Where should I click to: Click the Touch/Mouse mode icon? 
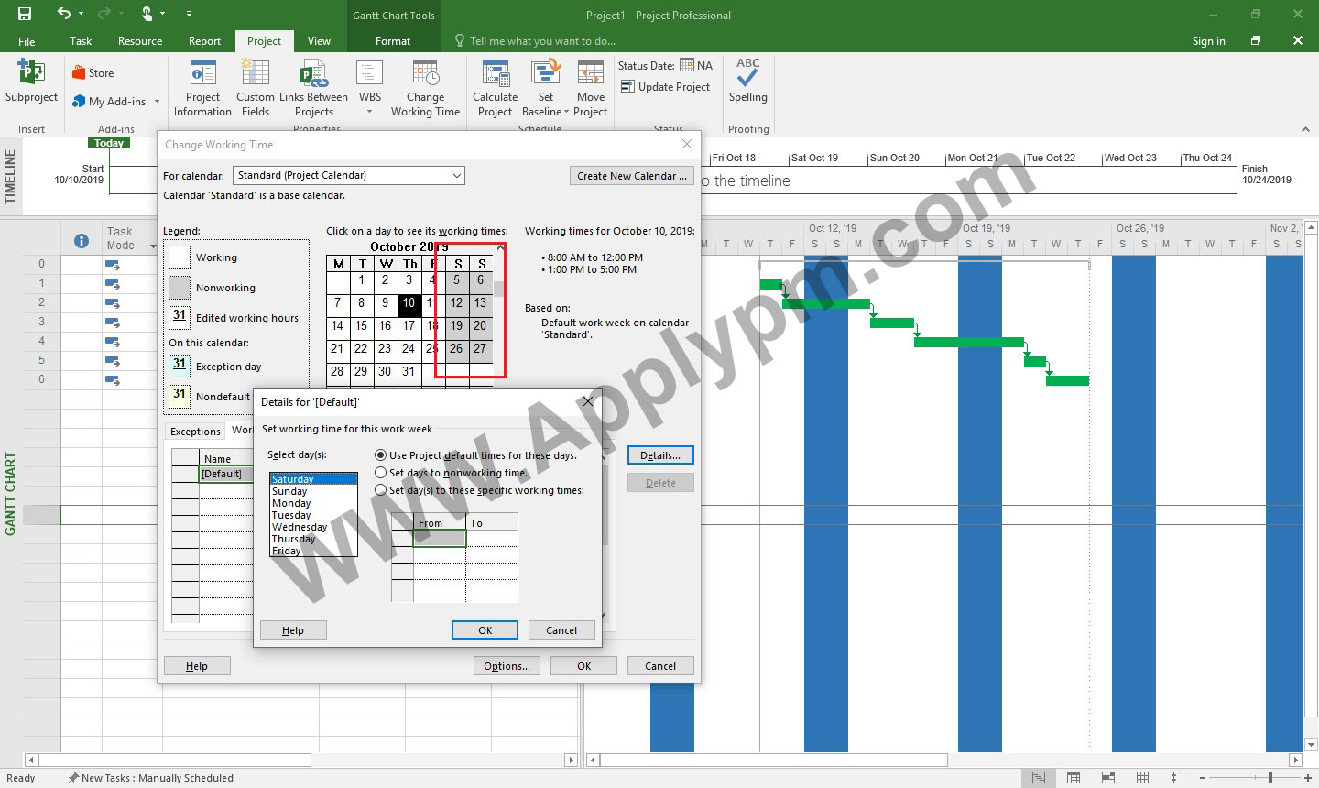[147, 14]
